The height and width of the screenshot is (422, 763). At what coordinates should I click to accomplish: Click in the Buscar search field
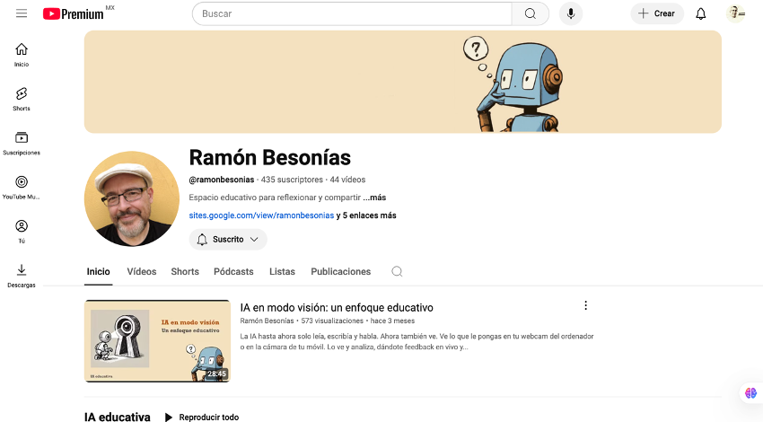click(x=352, y=13)
